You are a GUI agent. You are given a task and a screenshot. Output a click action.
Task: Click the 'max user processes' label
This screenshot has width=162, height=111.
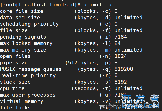coord(28,95)
